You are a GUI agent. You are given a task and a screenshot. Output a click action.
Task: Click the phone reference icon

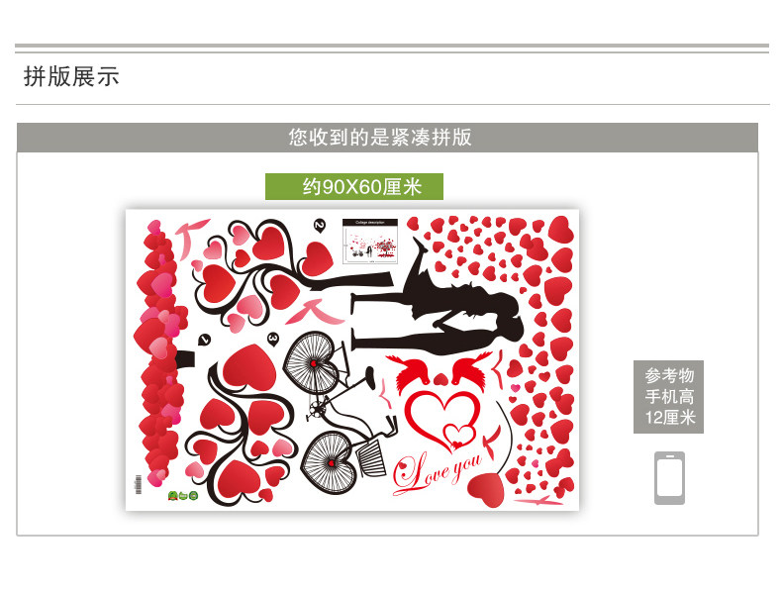point(669,478)
